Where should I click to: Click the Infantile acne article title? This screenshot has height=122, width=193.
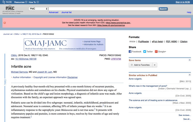(x=21, y=66)
